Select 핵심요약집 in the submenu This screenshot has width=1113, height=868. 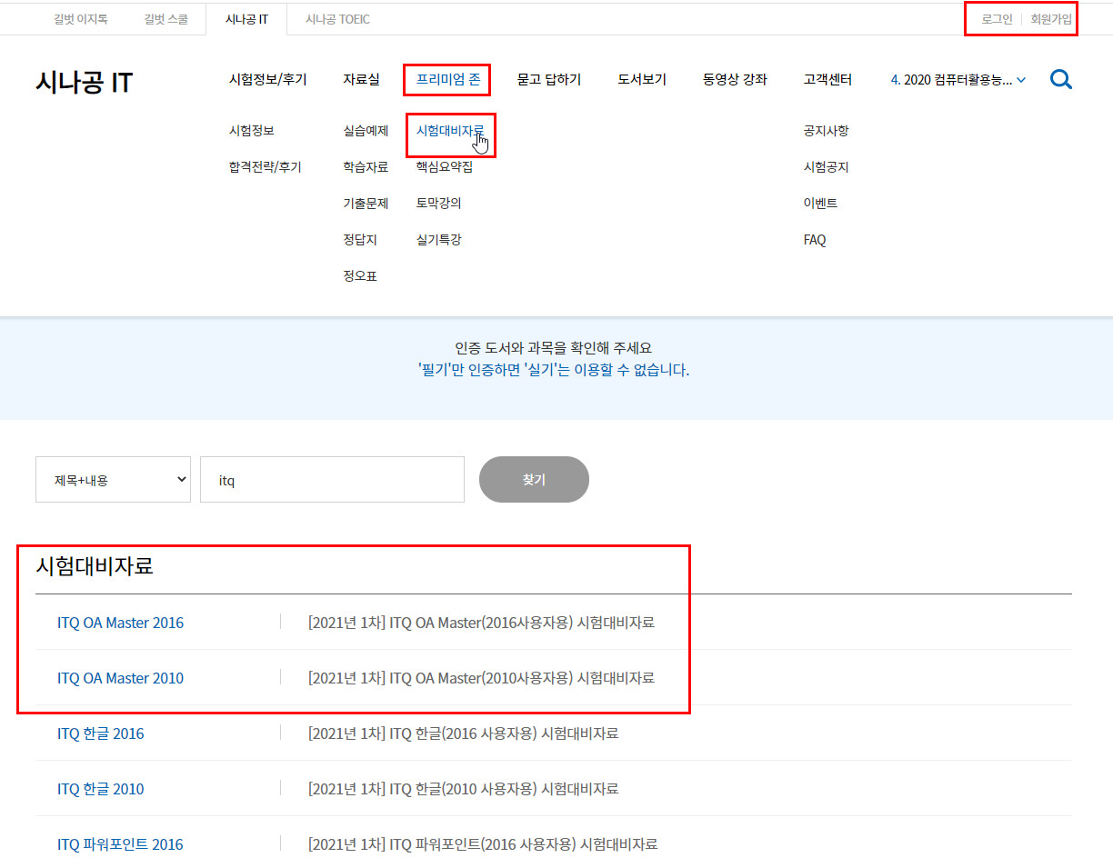(444, 167)
